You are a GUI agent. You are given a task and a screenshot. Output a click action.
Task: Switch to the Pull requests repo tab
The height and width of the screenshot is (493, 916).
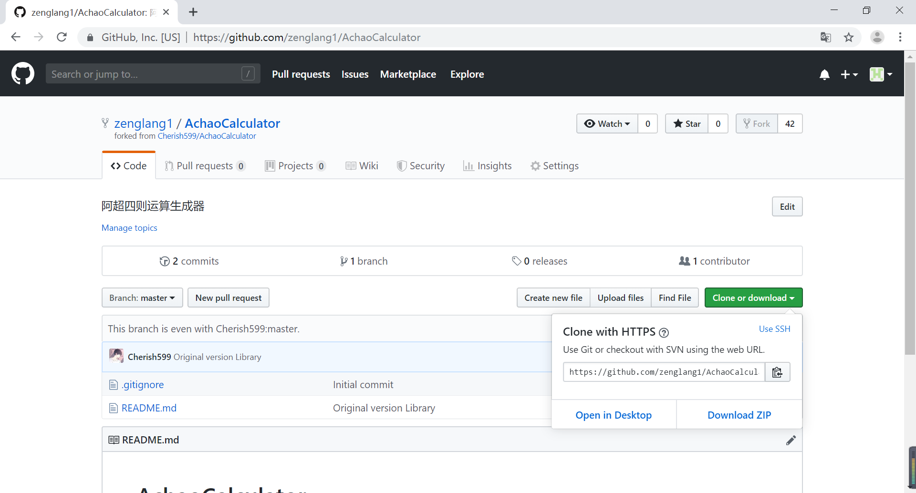205,165
